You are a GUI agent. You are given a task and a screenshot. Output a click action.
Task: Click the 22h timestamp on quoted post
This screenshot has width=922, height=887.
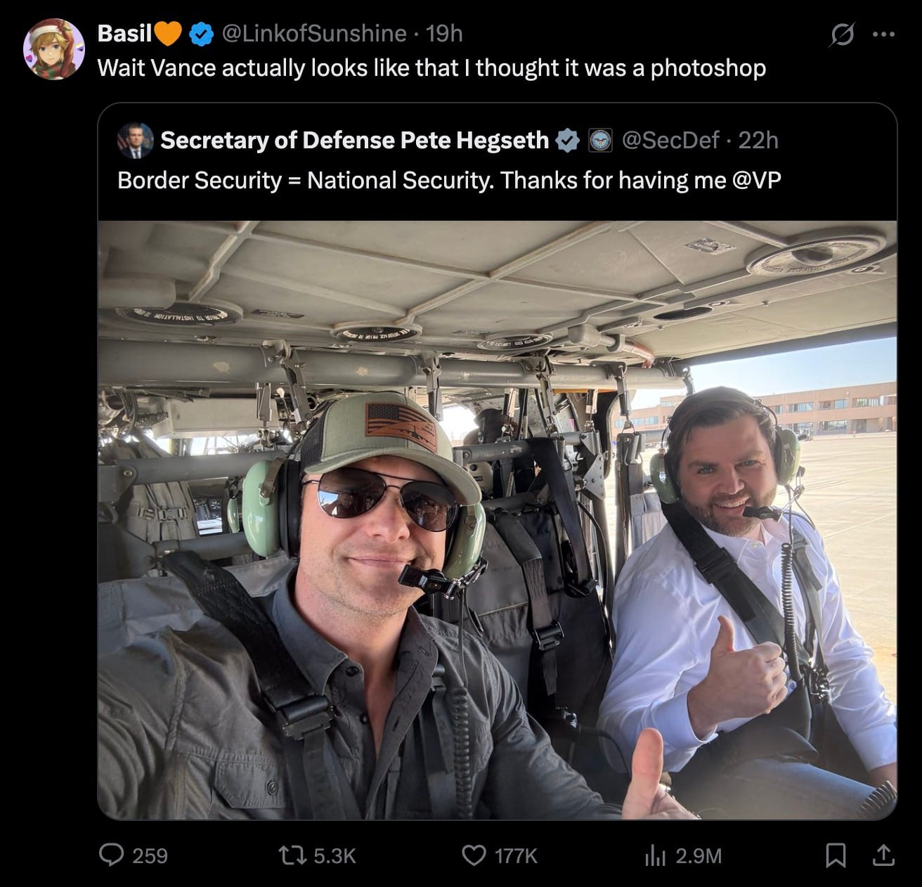[758, 141]
